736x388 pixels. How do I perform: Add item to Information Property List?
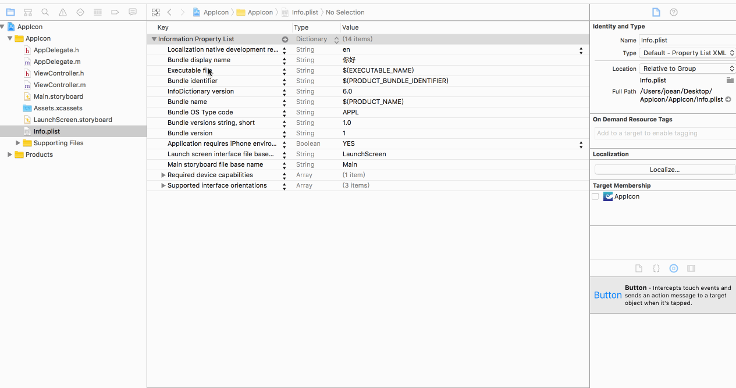coord(285,39)
